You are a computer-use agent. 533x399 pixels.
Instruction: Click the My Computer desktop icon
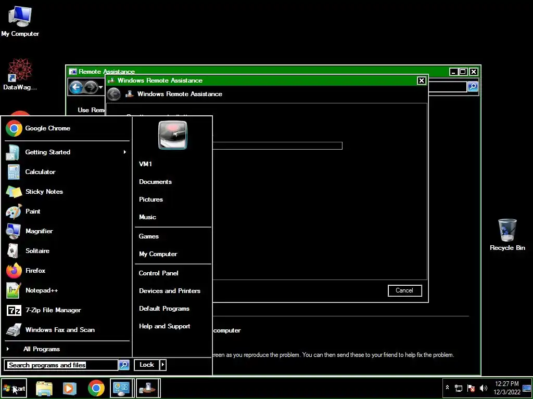click(20, 21)
